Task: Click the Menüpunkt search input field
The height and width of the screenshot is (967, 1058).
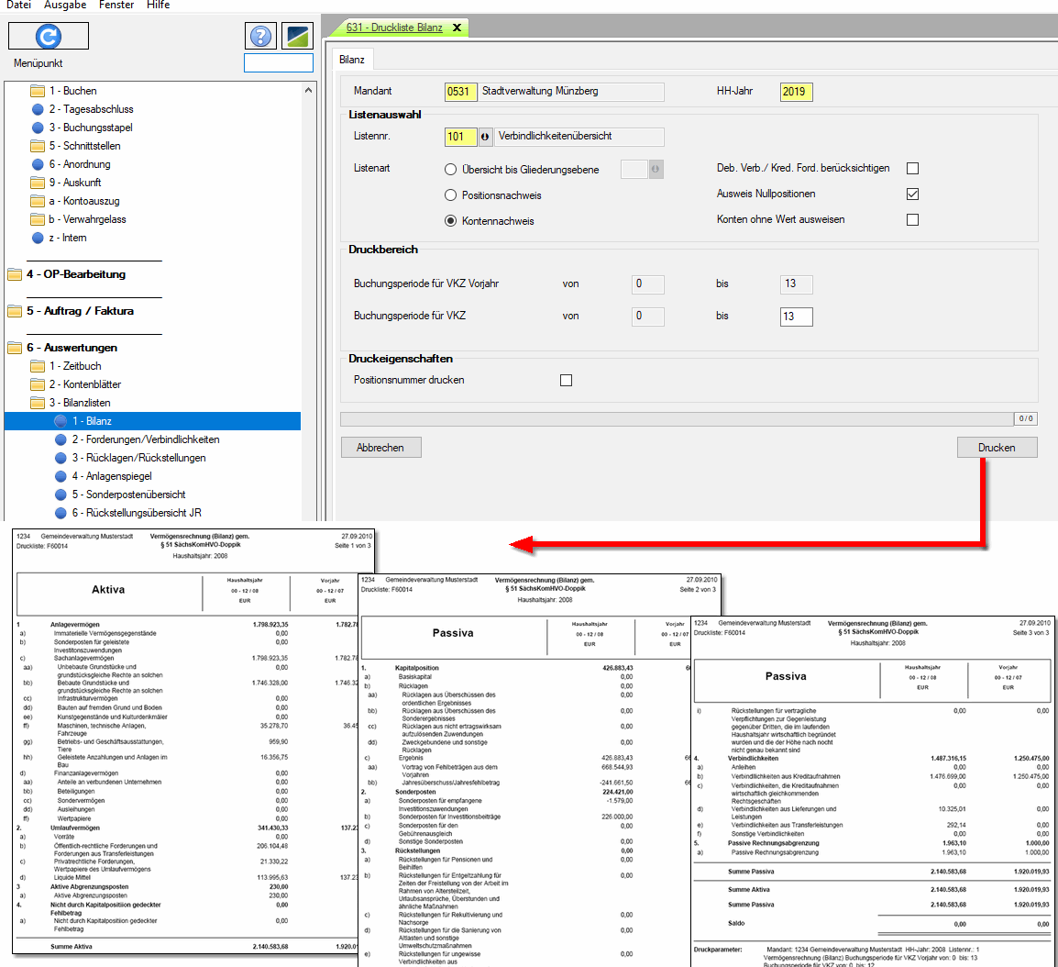Action: click(x=278, y=63)
